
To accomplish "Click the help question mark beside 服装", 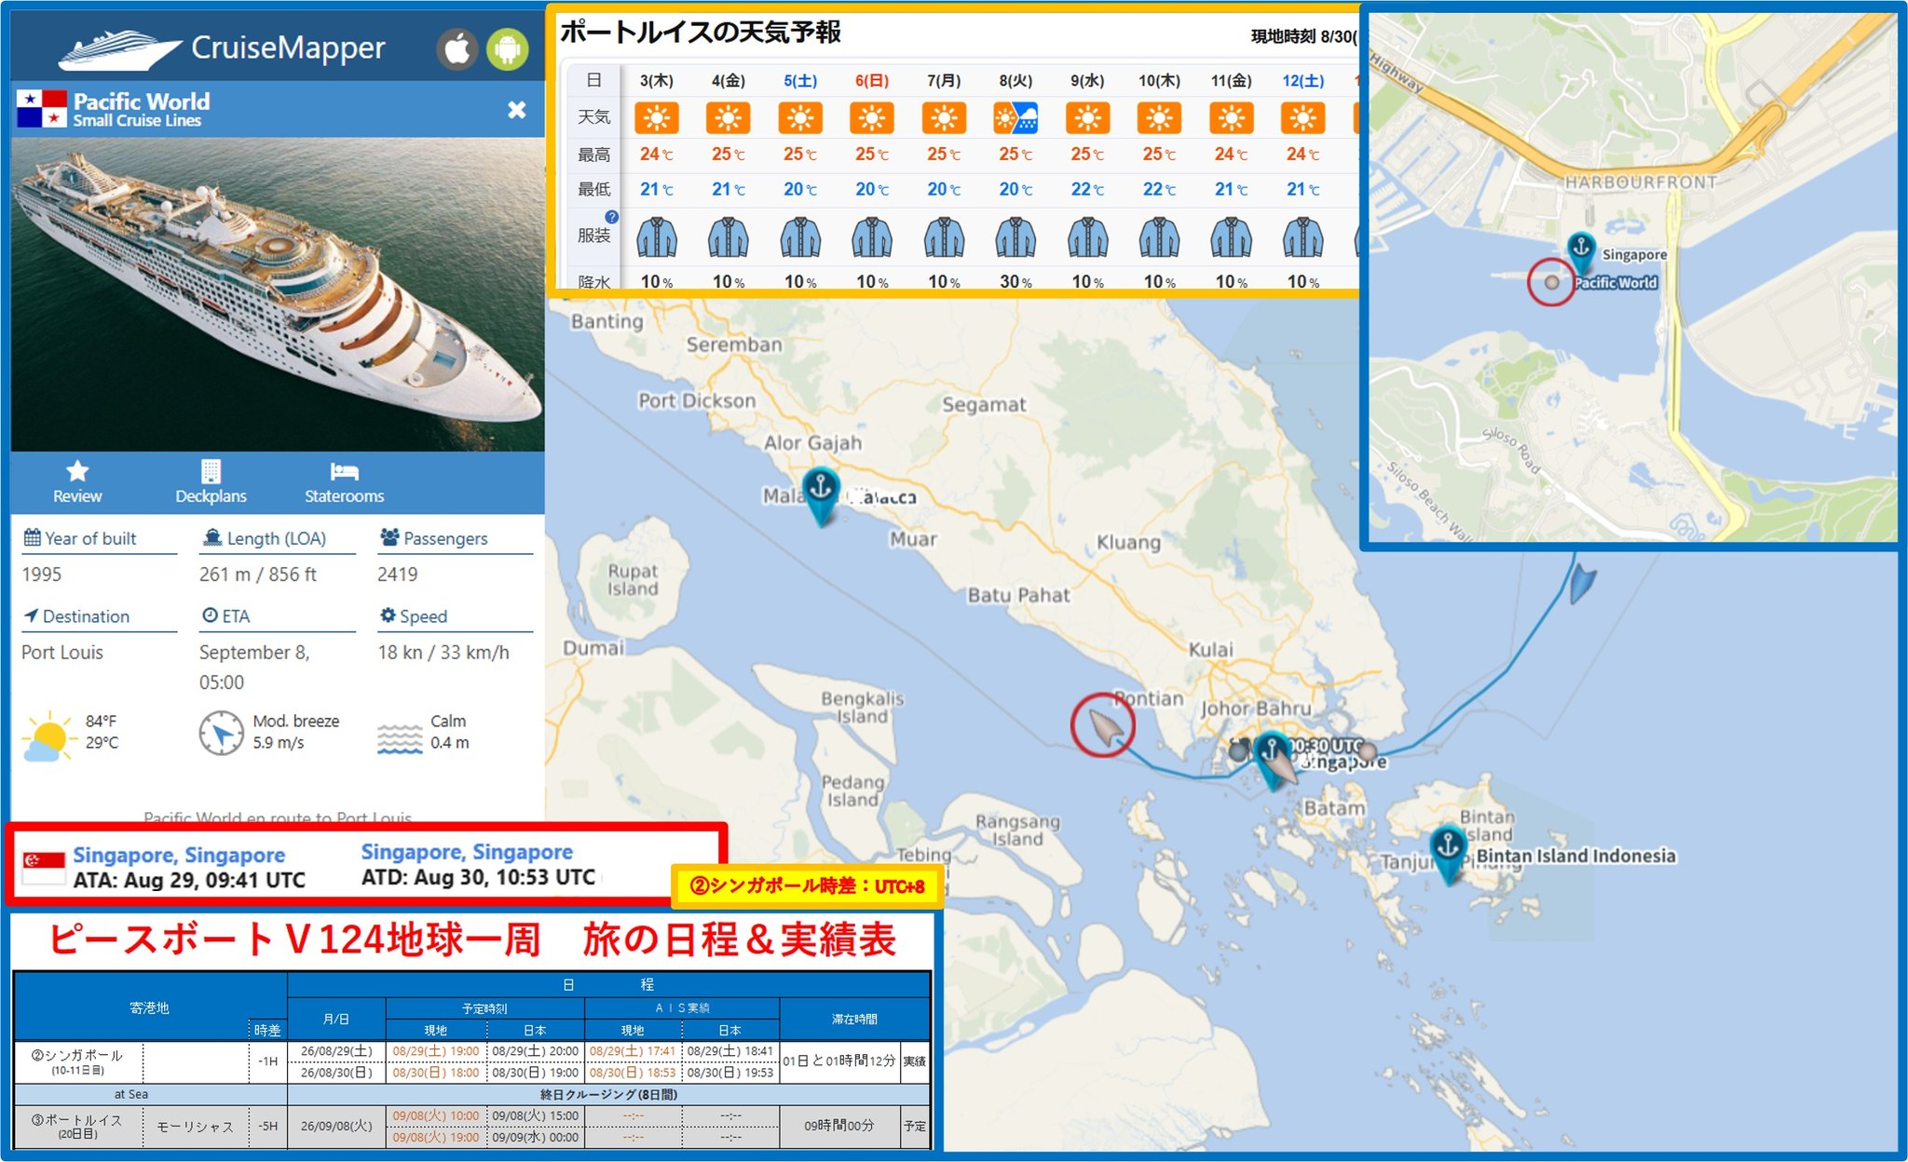I will pyautogui.click(x=611, y=217).
